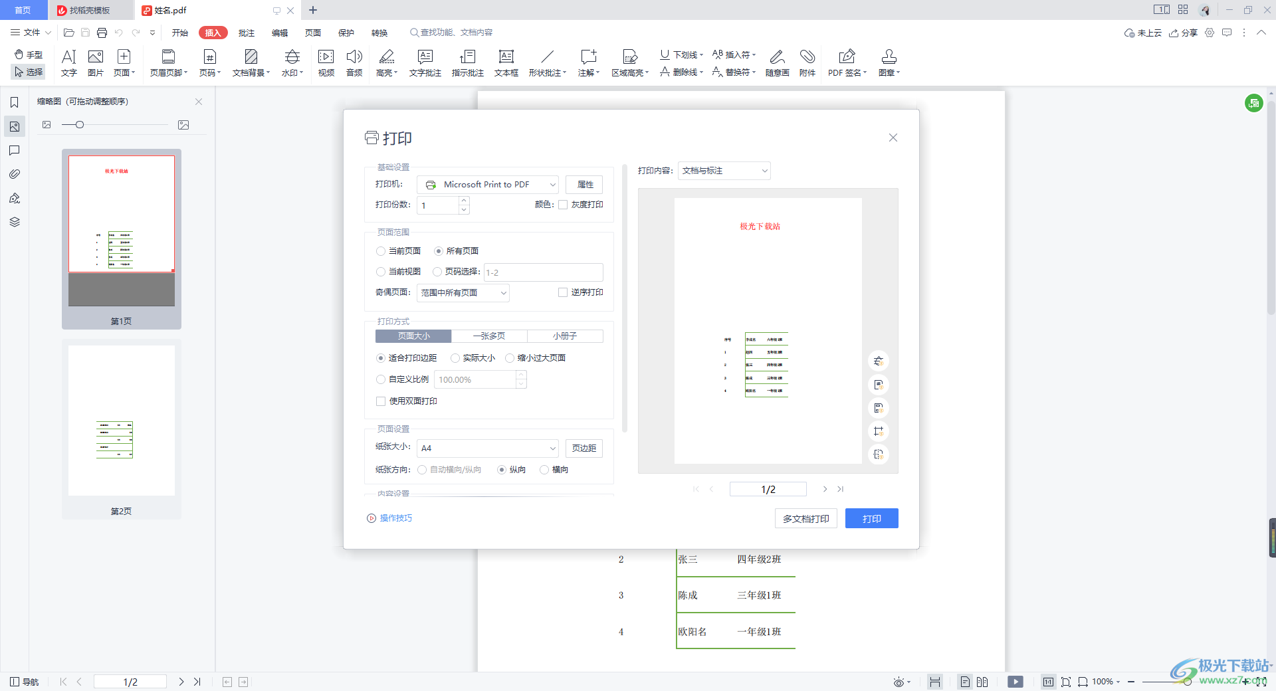1276x691 pixels.
Task: Open the 页眉页脚 header footer tool
Action: point(169,64)
